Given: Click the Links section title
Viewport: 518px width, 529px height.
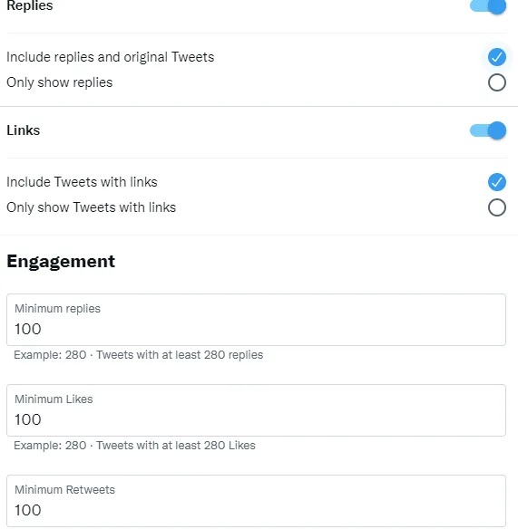Looking at the screenshot, I should pyautogui.click(x=24, y=130).
